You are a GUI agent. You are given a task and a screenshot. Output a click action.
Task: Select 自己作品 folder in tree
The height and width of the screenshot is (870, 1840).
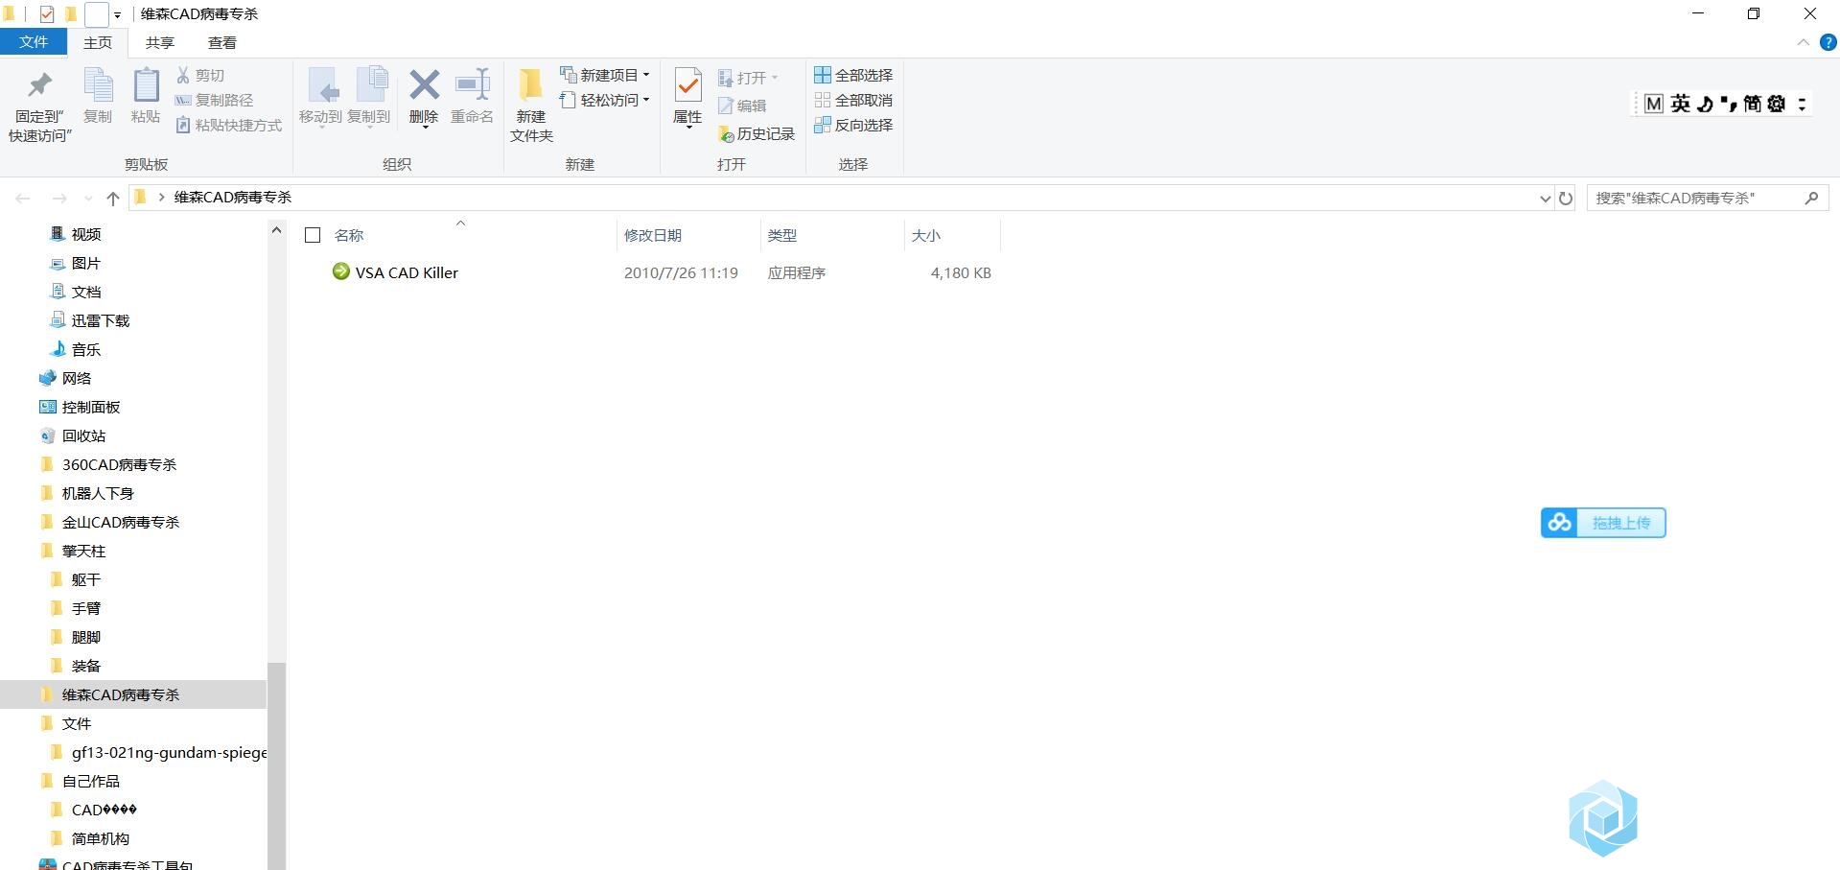click(91, 781)
